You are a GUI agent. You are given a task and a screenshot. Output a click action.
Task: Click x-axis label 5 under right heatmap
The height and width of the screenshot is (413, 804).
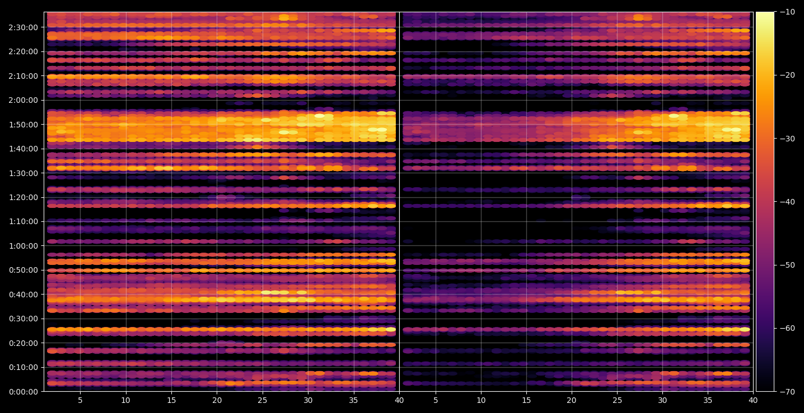point(435,400)
